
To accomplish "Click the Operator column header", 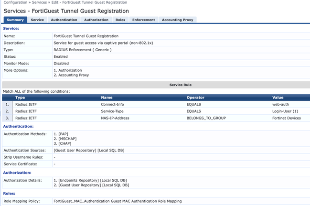I will (195, 98).
